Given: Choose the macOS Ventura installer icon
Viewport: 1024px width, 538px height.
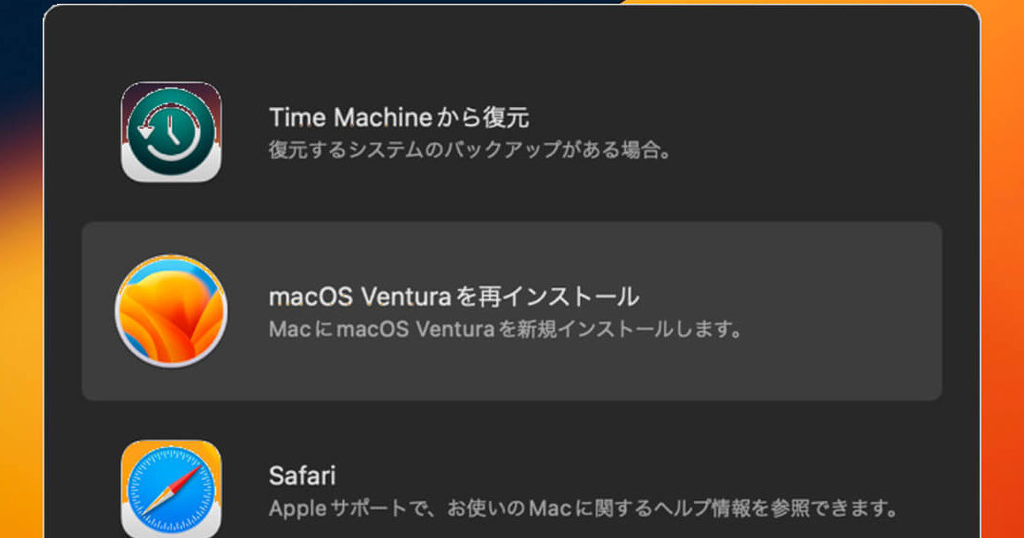Looking at the screenshot, I should [x=171, y=311].
